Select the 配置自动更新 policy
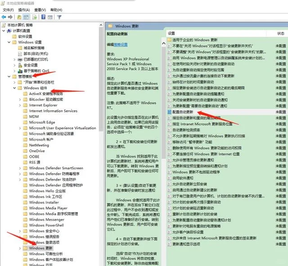This screenshot has width=288, height=266. (x=183, y=112)
